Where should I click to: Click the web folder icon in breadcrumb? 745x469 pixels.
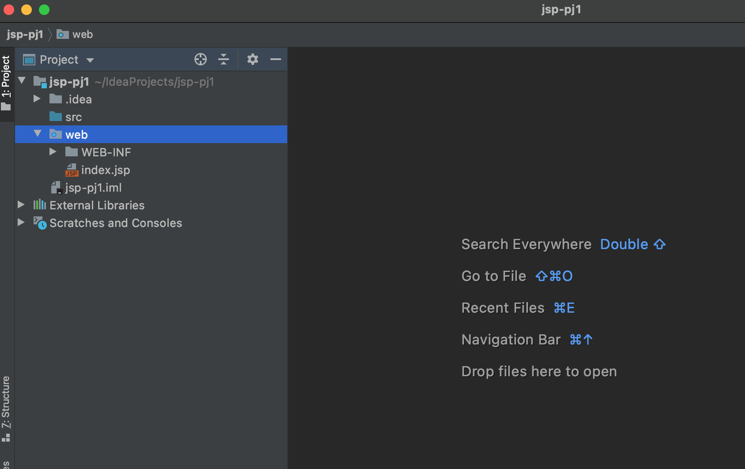point(63,34)
